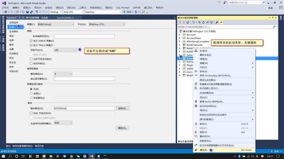The width and height of the screenshot is (284, 159).
Task: Click the Save icon in the toolbar
Action: click(27, 12)
